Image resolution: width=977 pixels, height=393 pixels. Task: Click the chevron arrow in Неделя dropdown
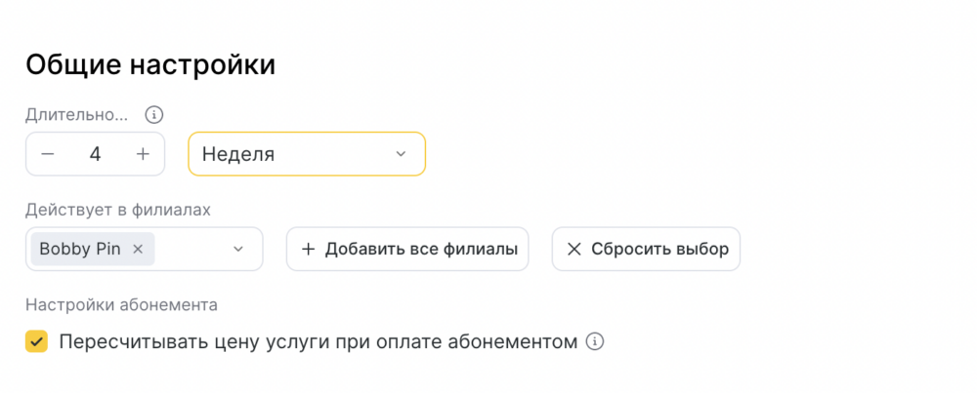(x=401, y=154)
